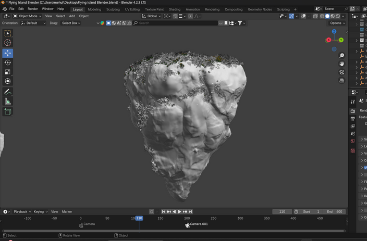Open the Global transform orientation dropdown

coord(152,16)
